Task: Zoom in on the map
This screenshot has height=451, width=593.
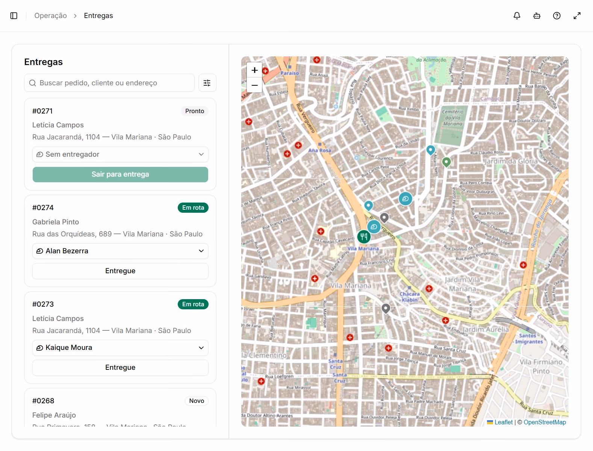Action: 254,70
